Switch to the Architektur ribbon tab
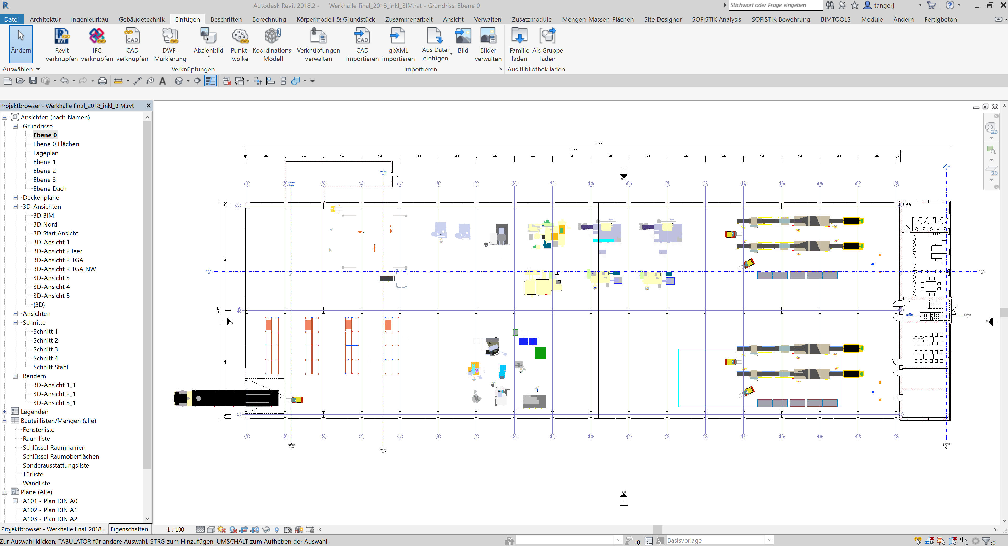This screenshot has height=546, width=1008. [45, 19]
